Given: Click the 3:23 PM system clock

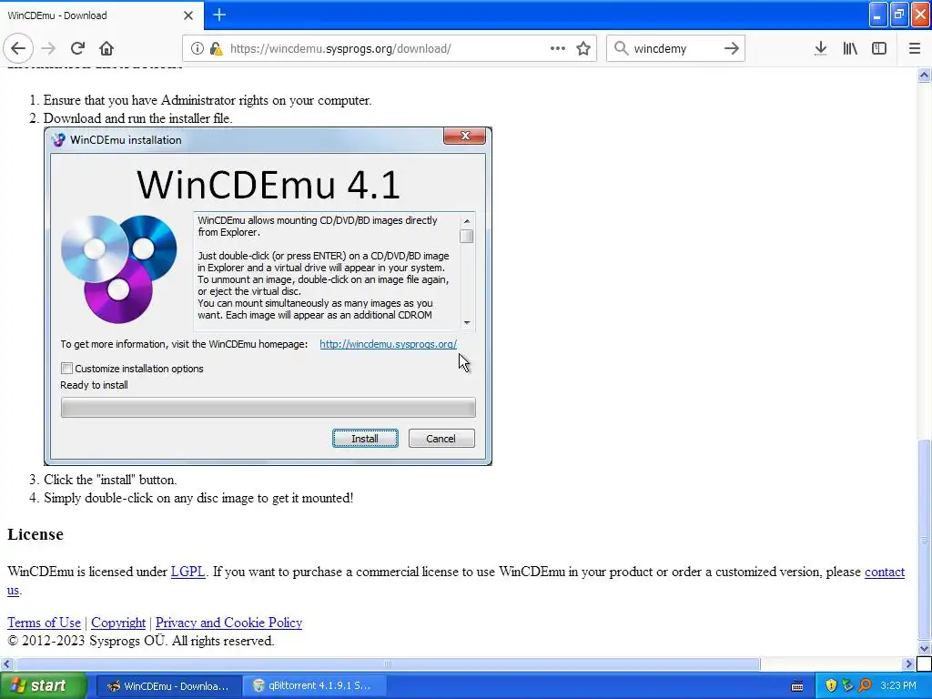Looking at the screenshot, I should 897,685.
